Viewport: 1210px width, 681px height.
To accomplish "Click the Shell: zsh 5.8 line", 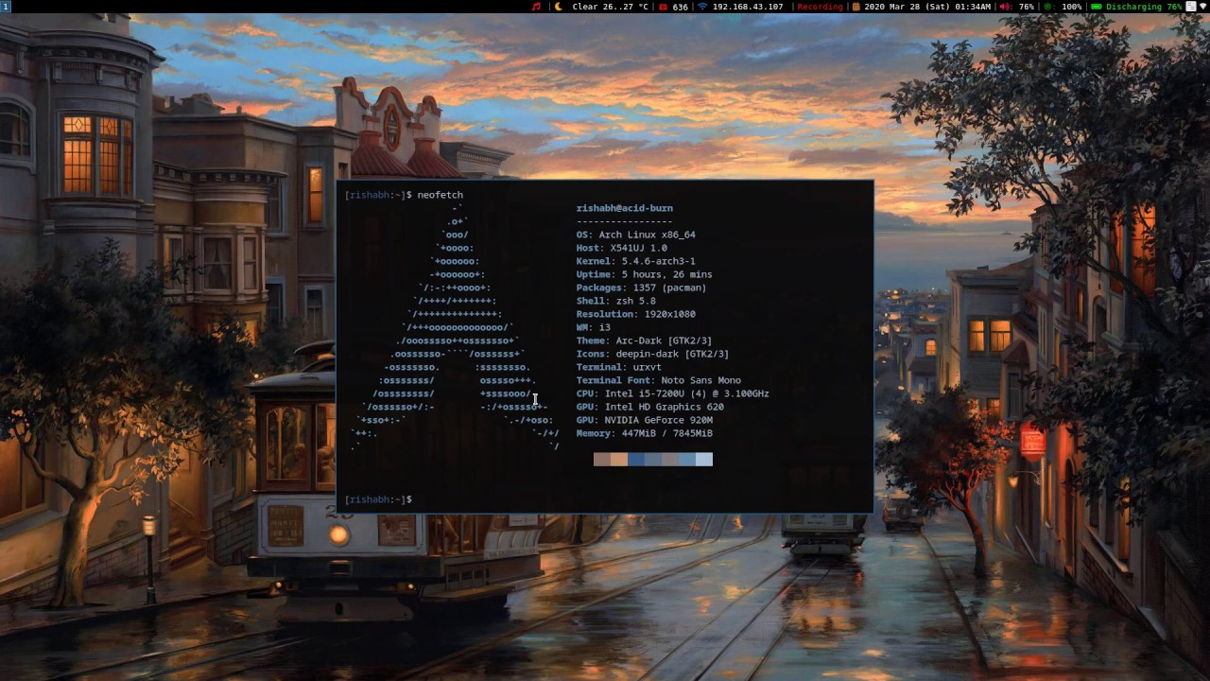I will (616, 301).
